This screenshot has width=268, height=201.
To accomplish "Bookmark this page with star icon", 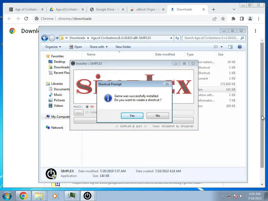I will point(223,19).
